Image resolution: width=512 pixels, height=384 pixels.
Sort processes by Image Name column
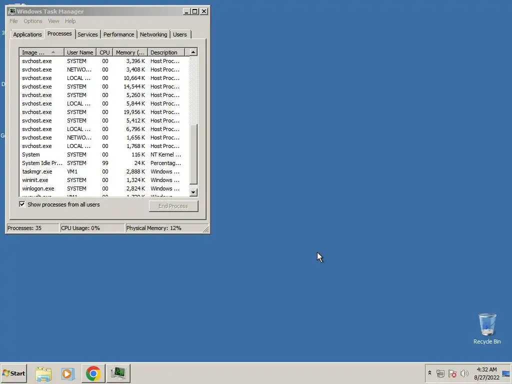click(x=41, y=52)
